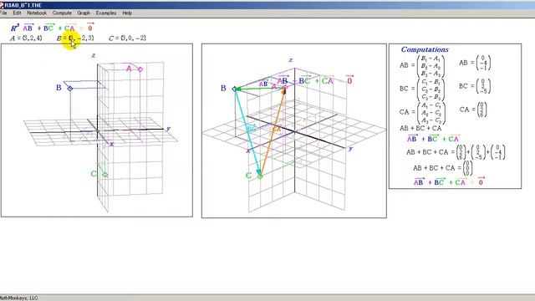This screenshot has width=535, height=301.
Task: Click the red zero vector in header equation
Action: 90,28
